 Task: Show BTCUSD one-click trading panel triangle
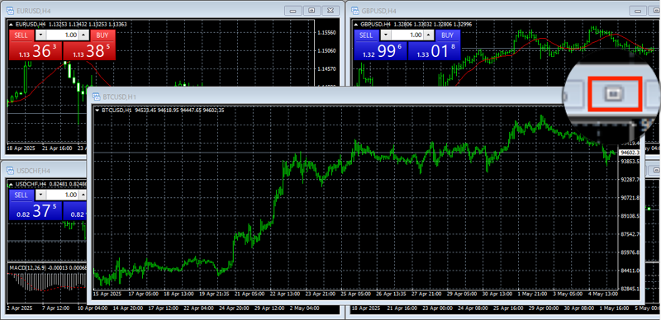pos(97,111)
